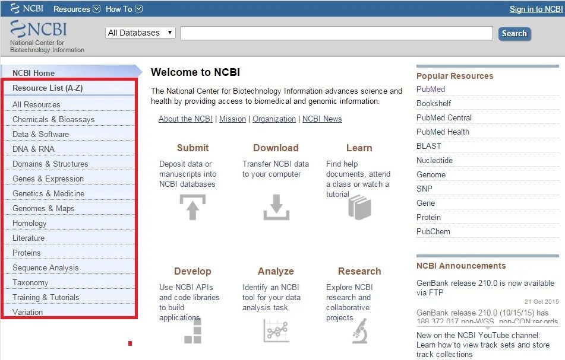
Task: Open GenBank release 210.0 announcement
Action: point(485,288)
